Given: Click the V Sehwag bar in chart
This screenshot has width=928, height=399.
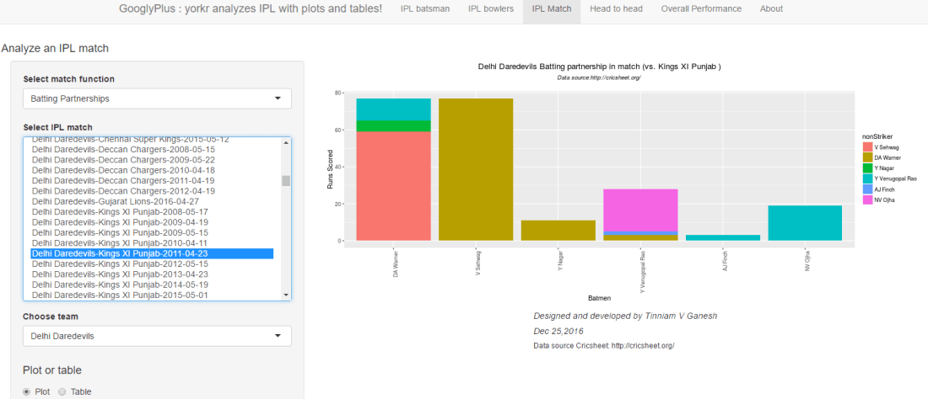Looking at the screenshot, I should pyautogui.click(x=476, y=168).
